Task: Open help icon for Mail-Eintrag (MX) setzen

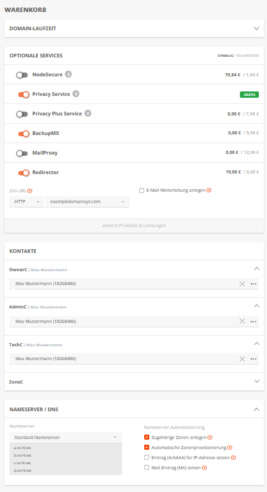Action: [204, 468]
